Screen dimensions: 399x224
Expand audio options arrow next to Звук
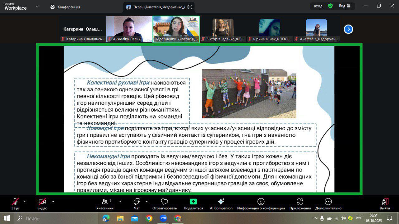click(25, 201)
